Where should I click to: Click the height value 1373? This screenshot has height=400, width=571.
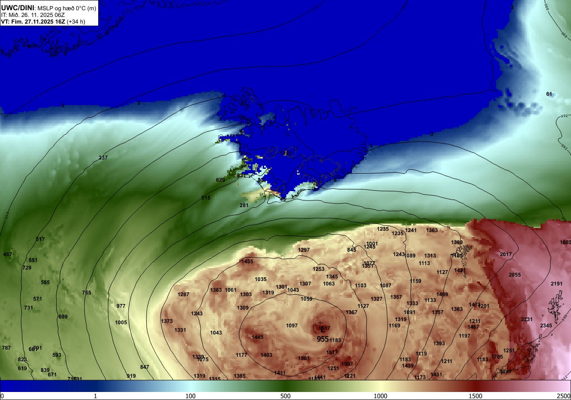pyautogui.click(x=167, y=321)
